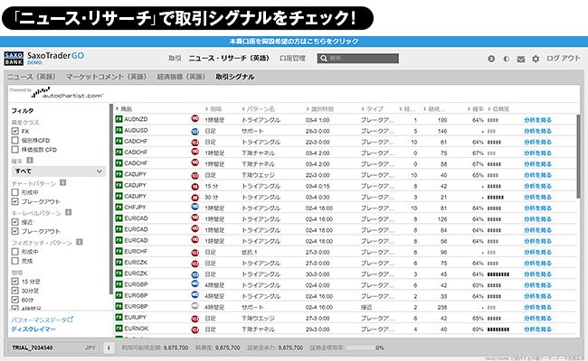Sort by the 商品 column header
Image resolution: width=588 pixels, height=361 pixels.
pos(124,109)
